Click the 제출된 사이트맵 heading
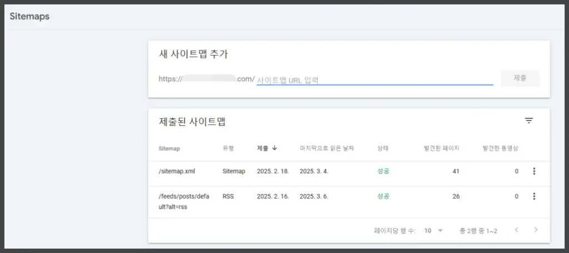 tap(192, 122)
